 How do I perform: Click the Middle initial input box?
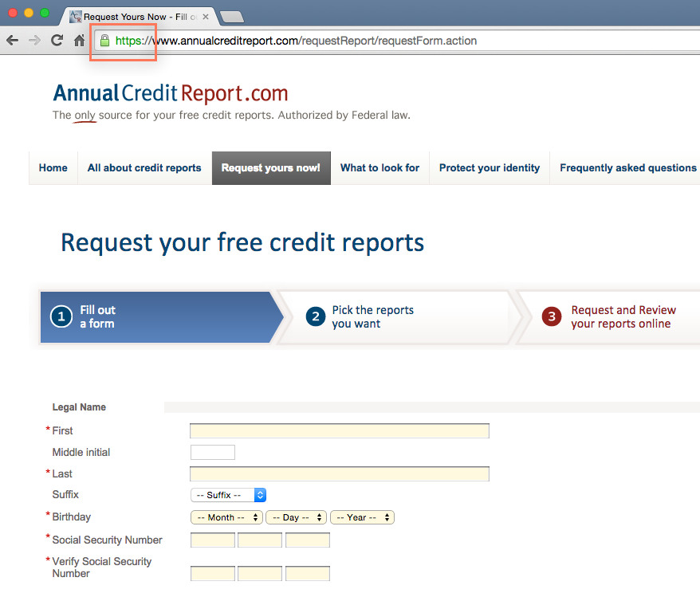coord(212,452)
